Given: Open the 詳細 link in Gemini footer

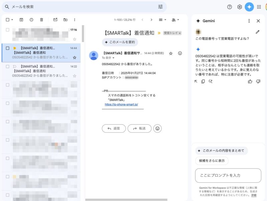Looking at the screenshot, I should click(x=254, y=195).
